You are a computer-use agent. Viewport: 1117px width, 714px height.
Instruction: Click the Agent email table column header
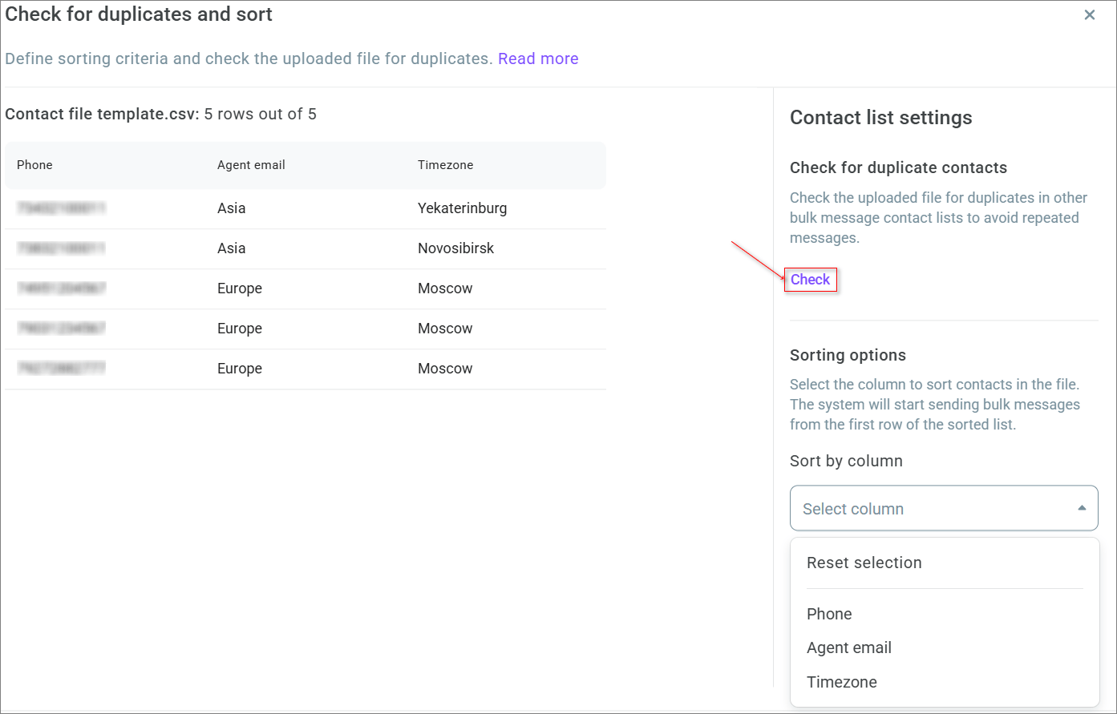pyautogui.click(x=251, y=165)
